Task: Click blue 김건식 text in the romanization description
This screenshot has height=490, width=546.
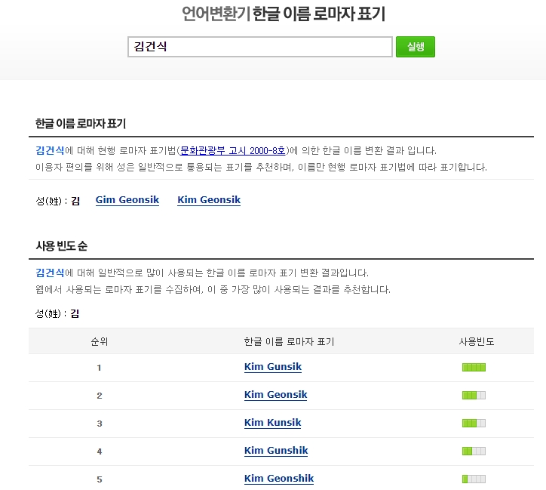Action: click(50, 150)
